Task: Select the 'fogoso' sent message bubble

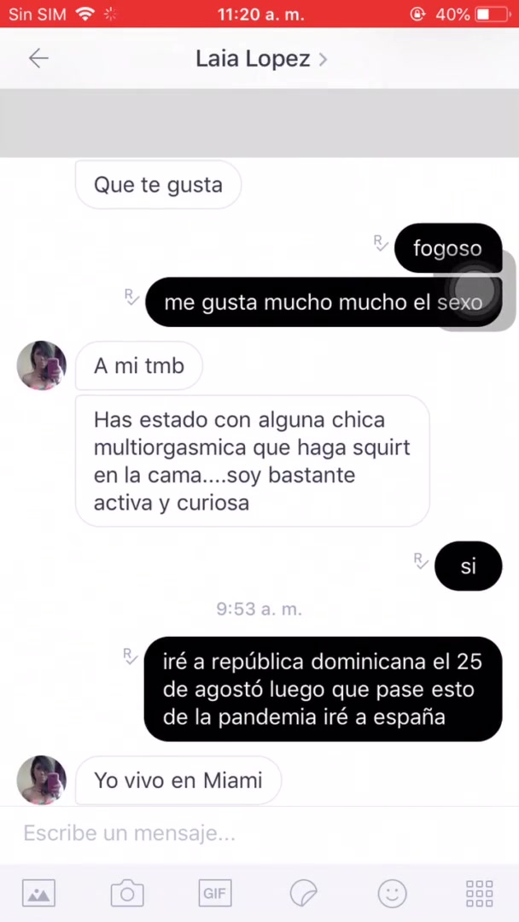Action: click(448, 248)
